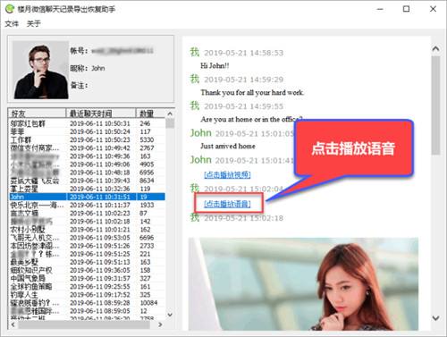Screen dimensions: 447x337
Task: Click the 昵称: John label
Action: (88, 68)
